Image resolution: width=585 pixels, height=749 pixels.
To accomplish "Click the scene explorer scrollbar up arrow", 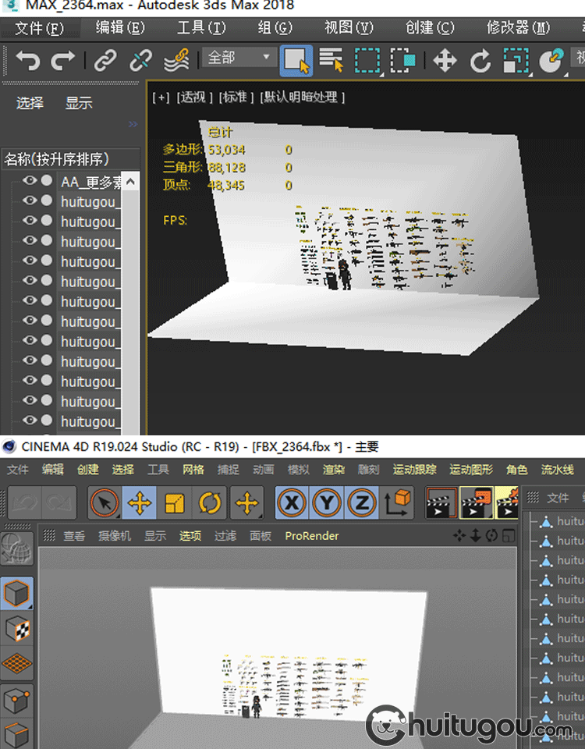I will click(131, 182).
